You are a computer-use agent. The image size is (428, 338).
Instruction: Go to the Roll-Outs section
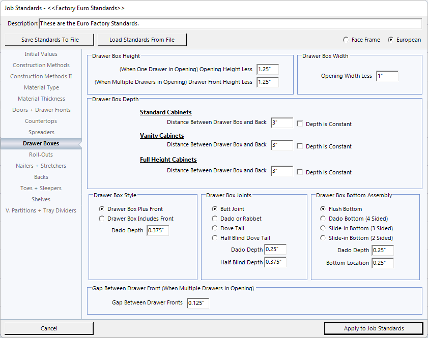coord(41,155)
